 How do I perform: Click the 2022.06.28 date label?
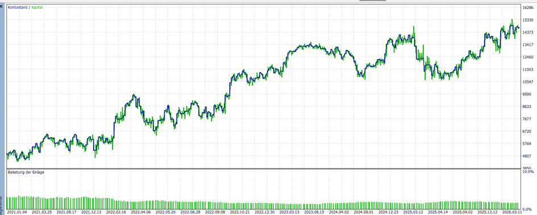190,212
